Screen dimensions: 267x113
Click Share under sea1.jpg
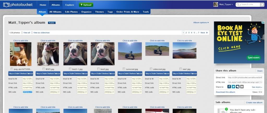pos(176,74)
